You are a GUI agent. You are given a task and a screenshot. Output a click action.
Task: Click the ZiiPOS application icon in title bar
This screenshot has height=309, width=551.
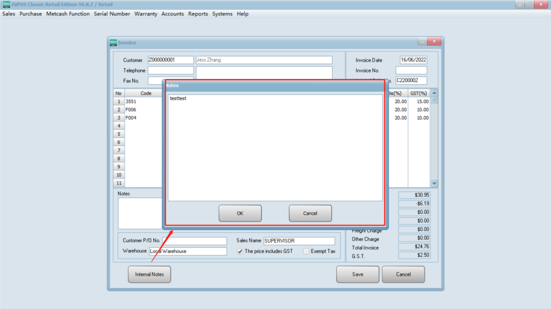(x=6, y=4)
